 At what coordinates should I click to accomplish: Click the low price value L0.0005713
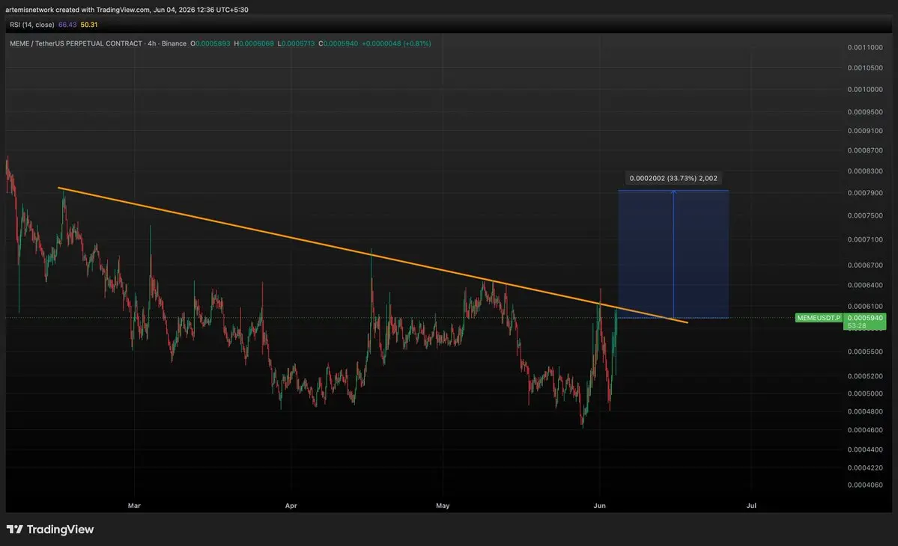296,43
